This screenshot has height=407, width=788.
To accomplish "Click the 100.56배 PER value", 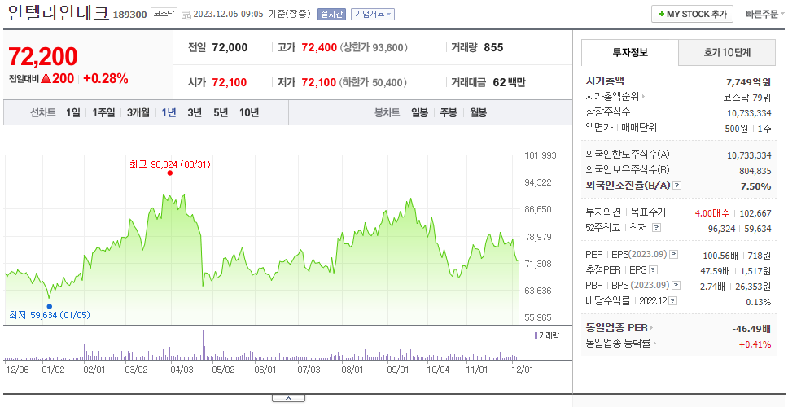I will pos(720,256).
